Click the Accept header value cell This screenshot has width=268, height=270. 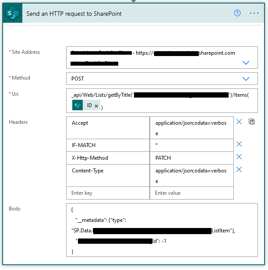point(192,128)
